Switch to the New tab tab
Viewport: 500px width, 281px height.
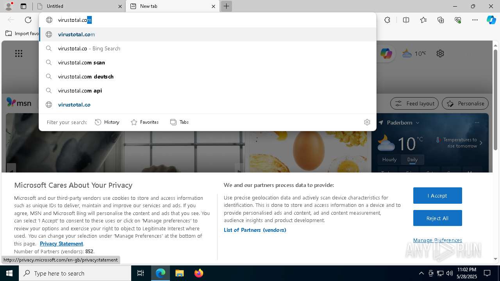pos(173,6)
